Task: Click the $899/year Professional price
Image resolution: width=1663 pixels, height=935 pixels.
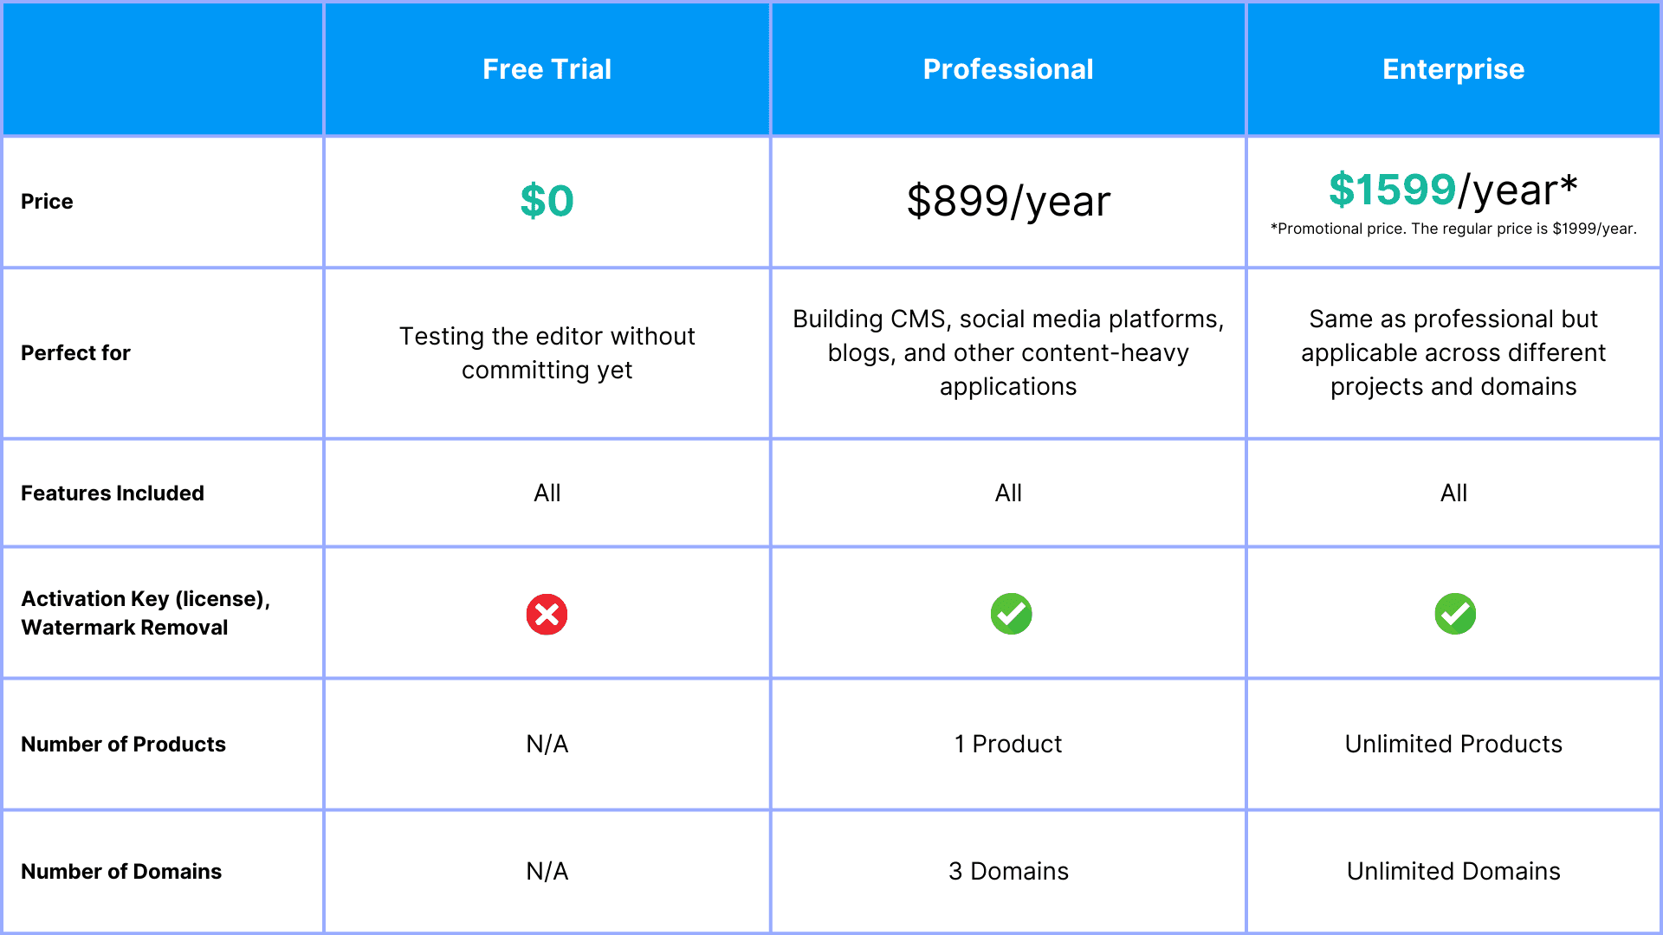Action: click(x=1008, y=201)
